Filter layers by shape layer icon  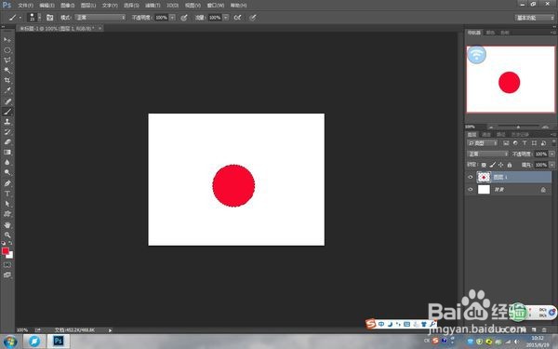click(x=534, y=143)
